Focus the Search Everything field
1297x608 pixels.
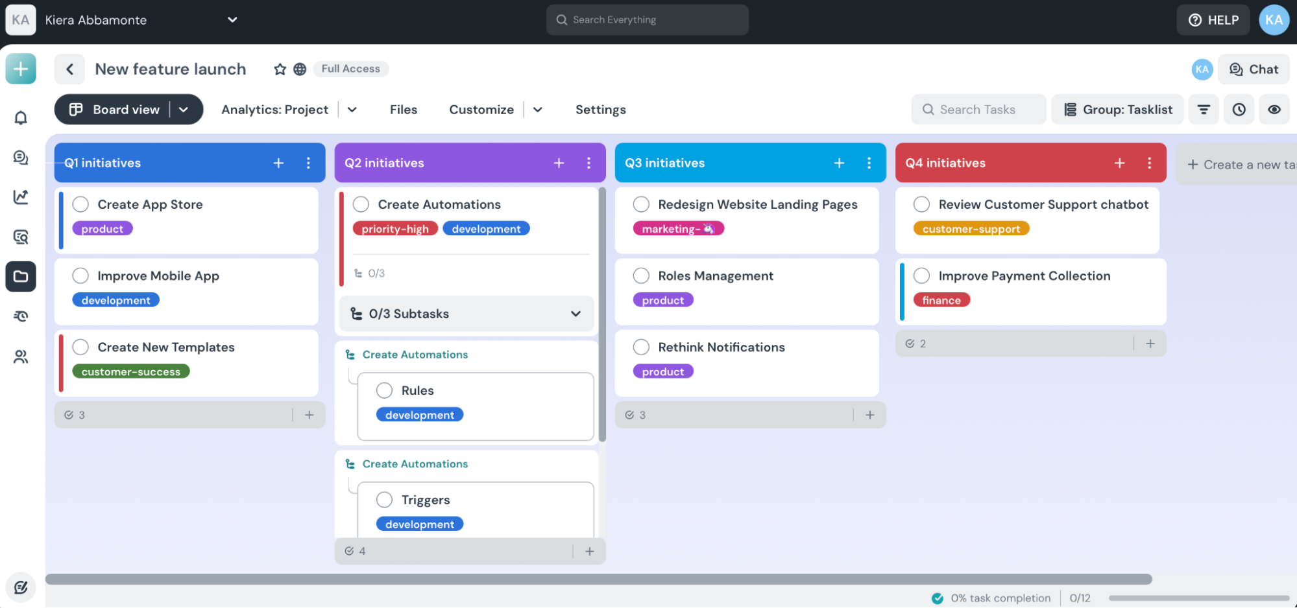pyautogui.click(x=648, y=20)
